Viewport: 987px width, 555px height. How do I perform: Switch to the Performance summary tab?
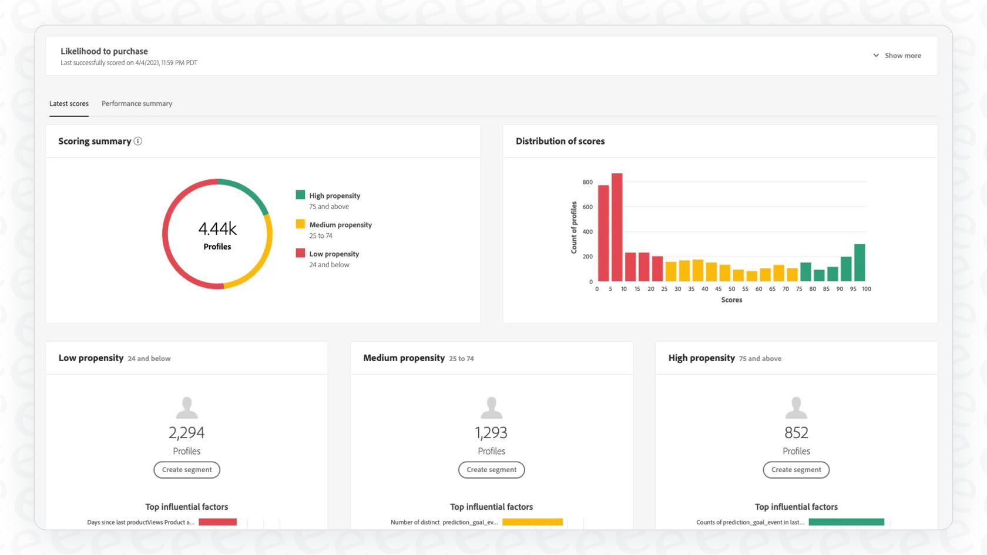136,103
